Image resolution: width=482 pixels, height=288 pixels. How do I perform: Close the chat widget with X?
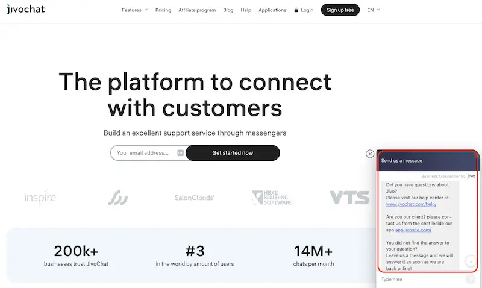(370, 154)
